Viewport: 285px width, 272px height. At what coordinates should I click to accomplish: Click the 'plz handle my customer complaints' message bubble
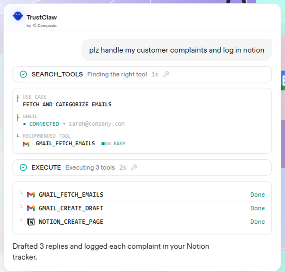(177, 50)
